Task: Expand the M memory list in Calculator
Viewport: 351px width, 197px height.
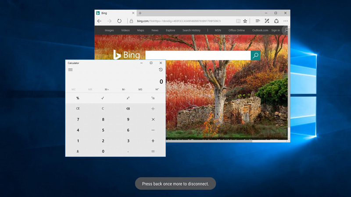Action: [x=157, y=89]
